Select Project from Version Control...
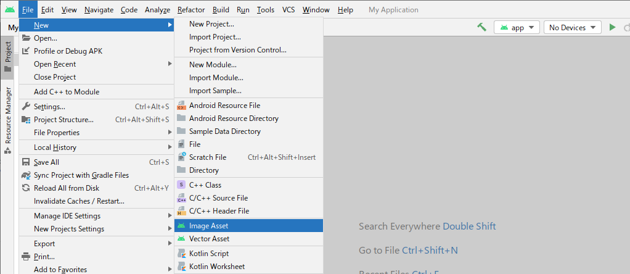This screenshot has height=274, width=630. 248,50
